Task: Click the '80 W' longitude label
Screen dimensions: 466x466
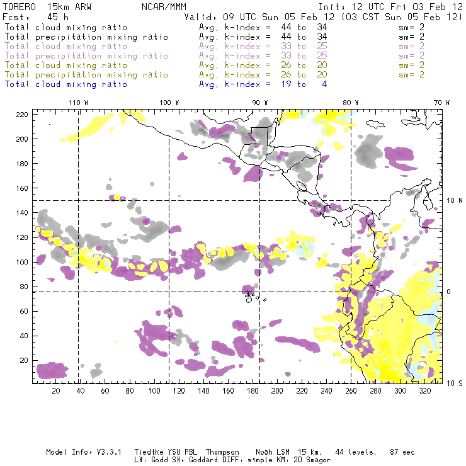Action: point(350,103)
